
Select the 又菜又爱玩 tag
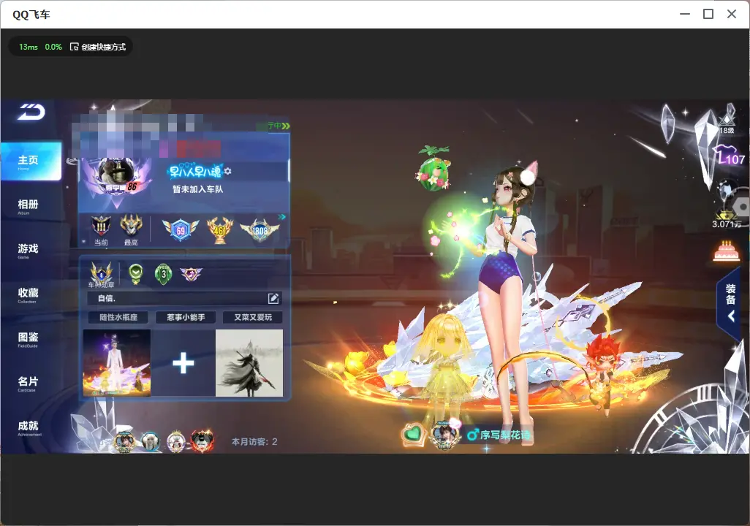click(x=253, y=317)
